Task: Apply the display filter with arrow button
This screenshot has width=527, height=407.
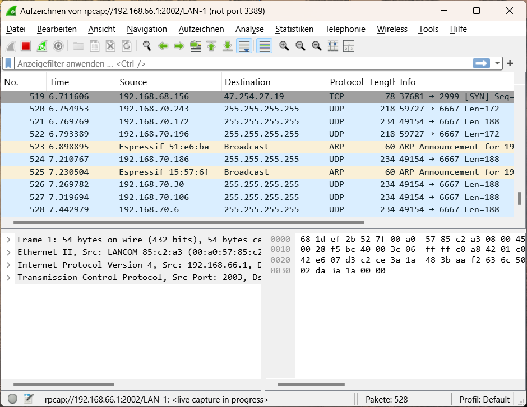Action: (x=481, y=63)
